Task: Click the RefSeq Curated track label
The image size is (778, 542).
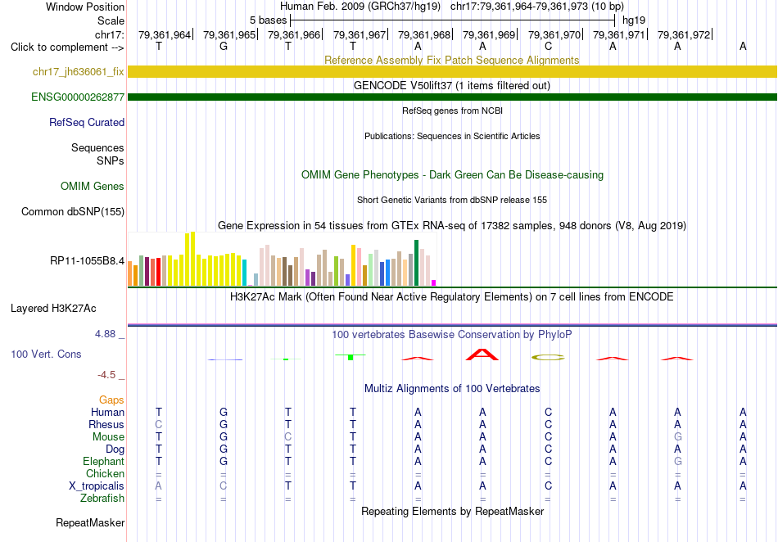Action: point(87,123)
